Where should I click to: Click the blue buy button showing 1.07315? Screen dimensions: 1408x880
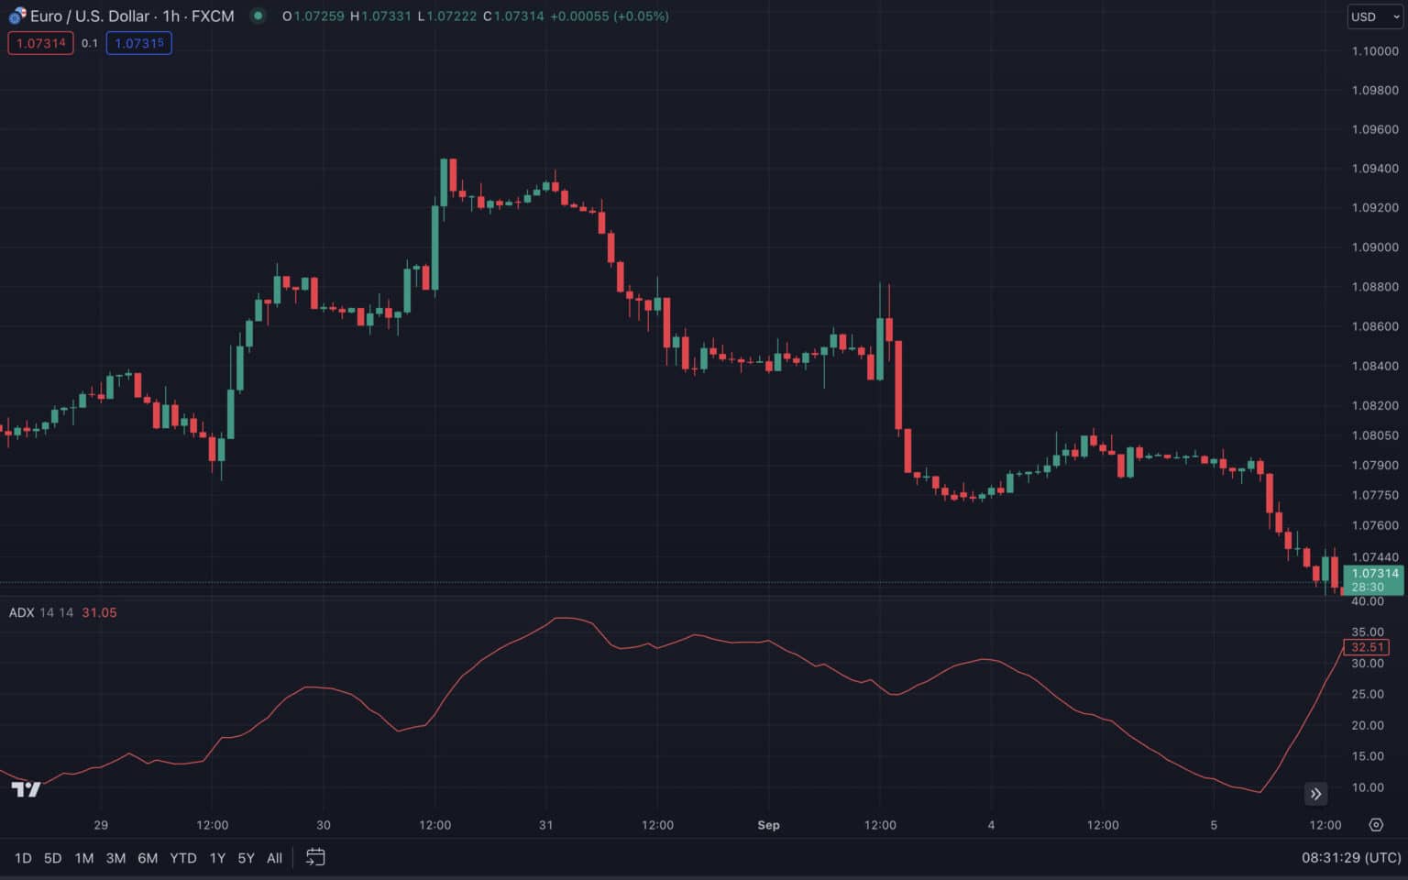tap(139, 42)
